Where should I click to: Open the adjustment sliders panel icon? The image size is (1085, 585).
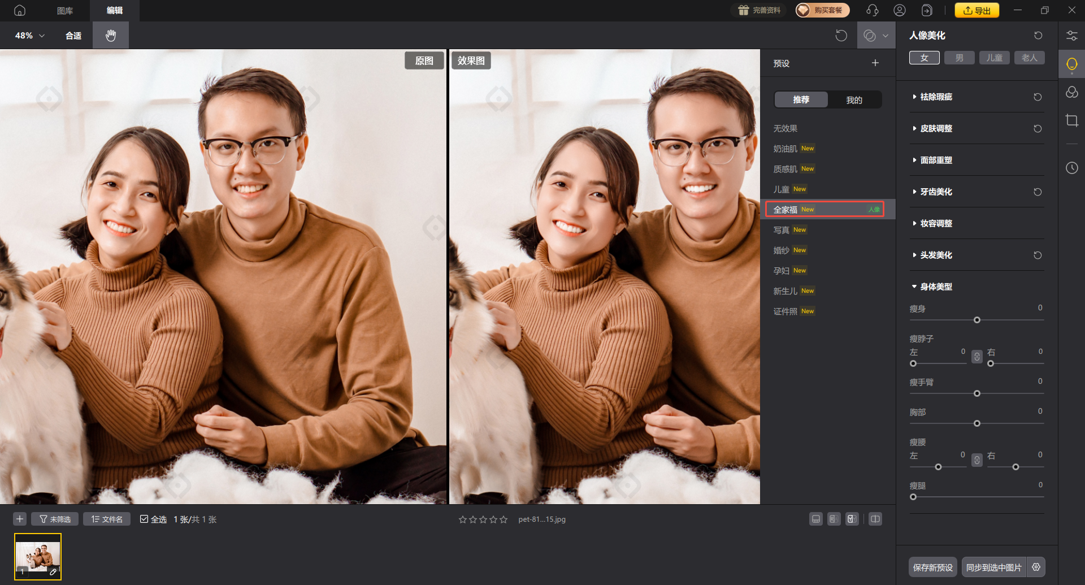point(1071,36)
